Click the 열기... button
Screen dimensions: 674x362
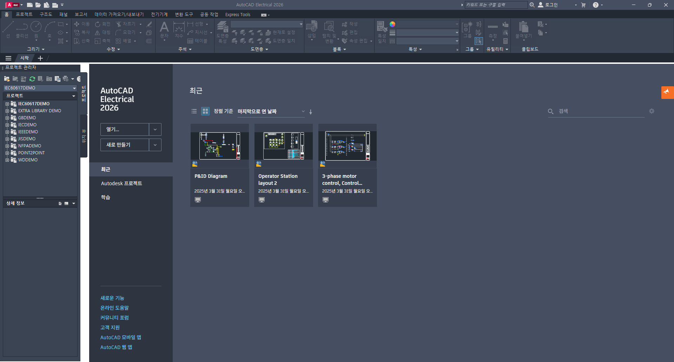[125, 129]
